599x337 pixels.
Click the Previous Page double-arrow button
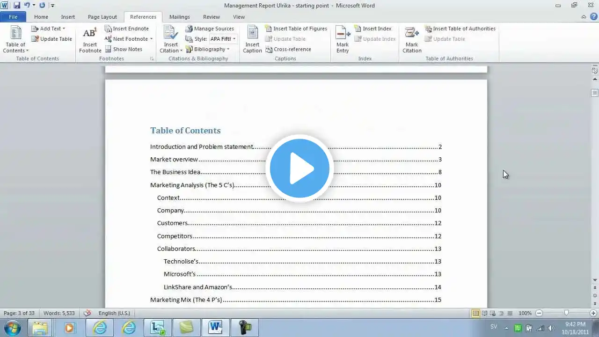(595, 288)
